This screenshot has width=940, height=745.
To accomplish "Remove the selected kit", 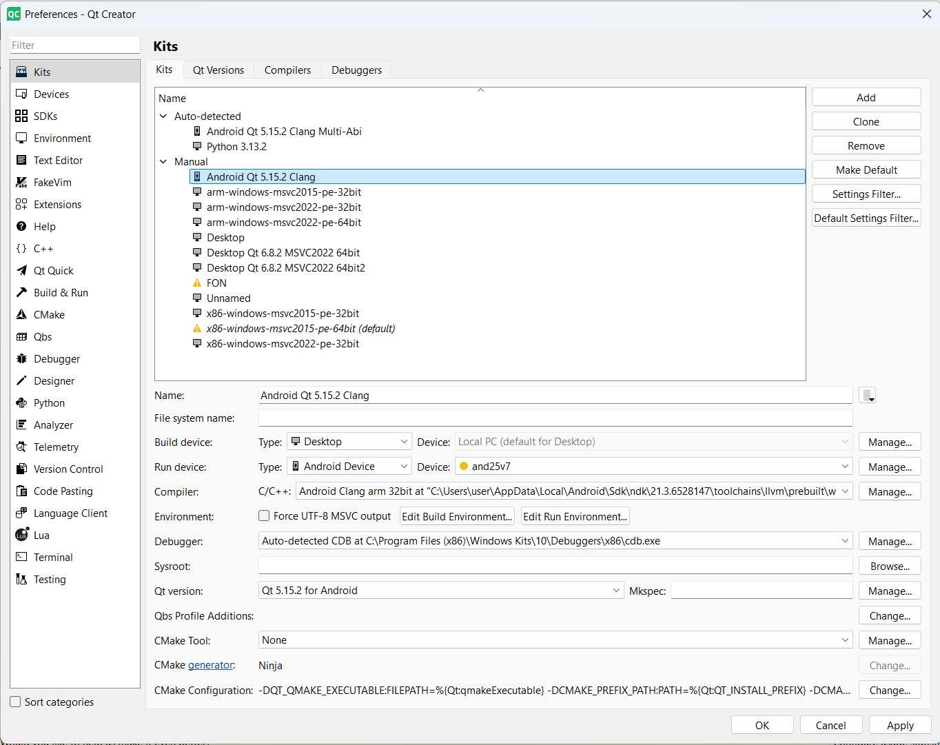I will point(866,145).
